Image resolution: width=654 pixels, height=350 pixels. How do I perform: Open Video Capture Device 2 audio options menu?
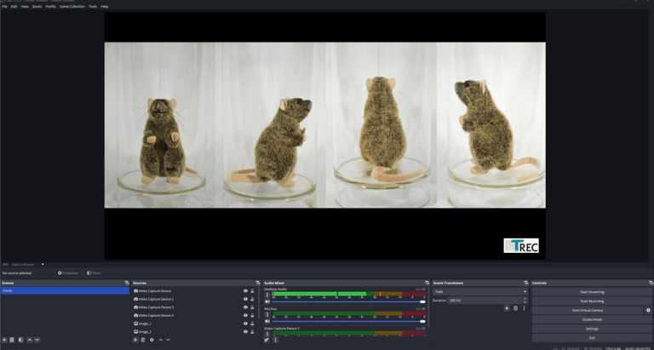click(267, 334)
